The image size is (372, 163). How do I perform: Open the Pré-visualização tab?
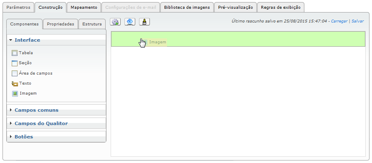pyautogui.click(x=235, y=8)
